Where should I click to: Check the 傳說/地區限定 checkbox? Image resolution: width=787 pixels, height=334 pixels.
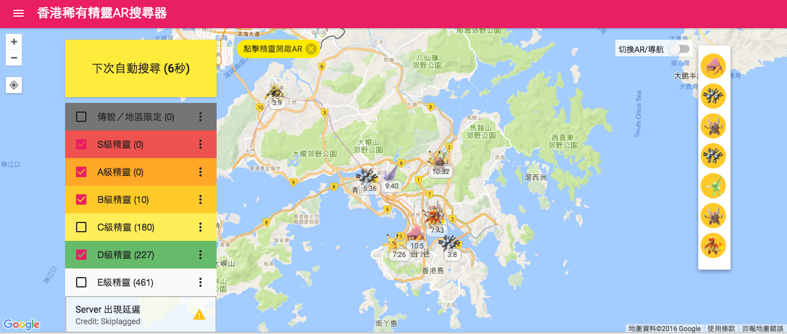click(x=81, y=117)
